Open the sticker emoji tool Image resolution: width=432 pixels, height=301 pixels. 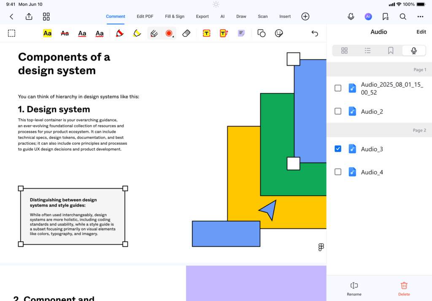(x=278, y=33)
